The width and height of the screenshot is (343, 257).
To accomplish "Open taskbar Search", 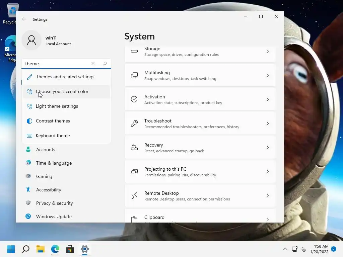I will click(x=26, y=249).
